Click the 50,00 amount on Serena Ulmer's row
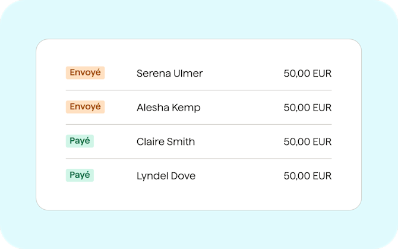 pyautogui.click(x=296, y=74)
